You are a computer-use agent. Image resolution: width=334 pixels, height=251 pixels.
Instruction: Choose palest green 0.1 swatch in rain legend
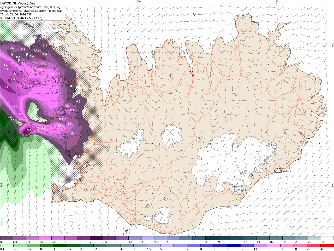(7, 246)
